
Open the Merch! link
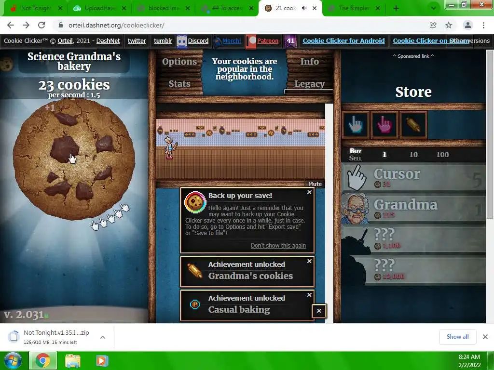(232, 40)
